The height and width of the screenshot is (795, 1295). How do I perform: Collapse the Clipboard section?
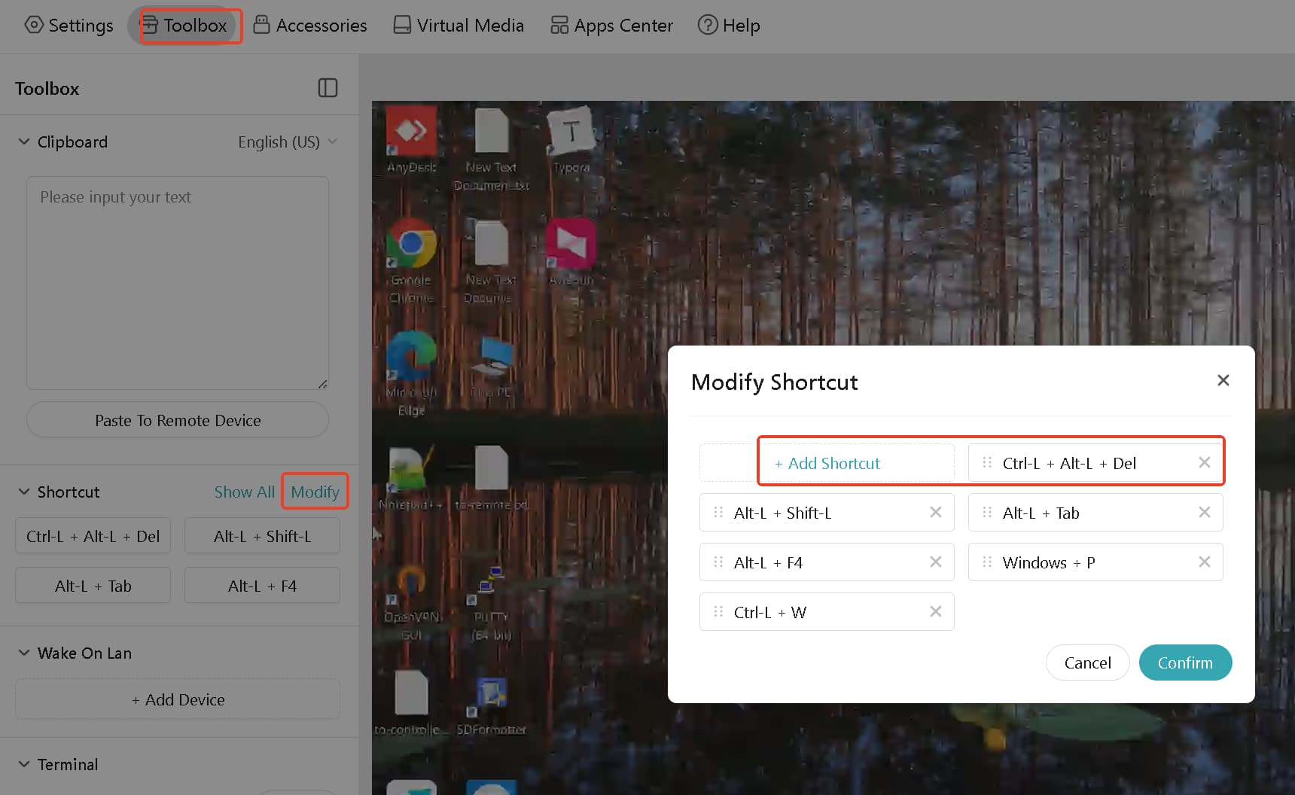click(24, 142)
